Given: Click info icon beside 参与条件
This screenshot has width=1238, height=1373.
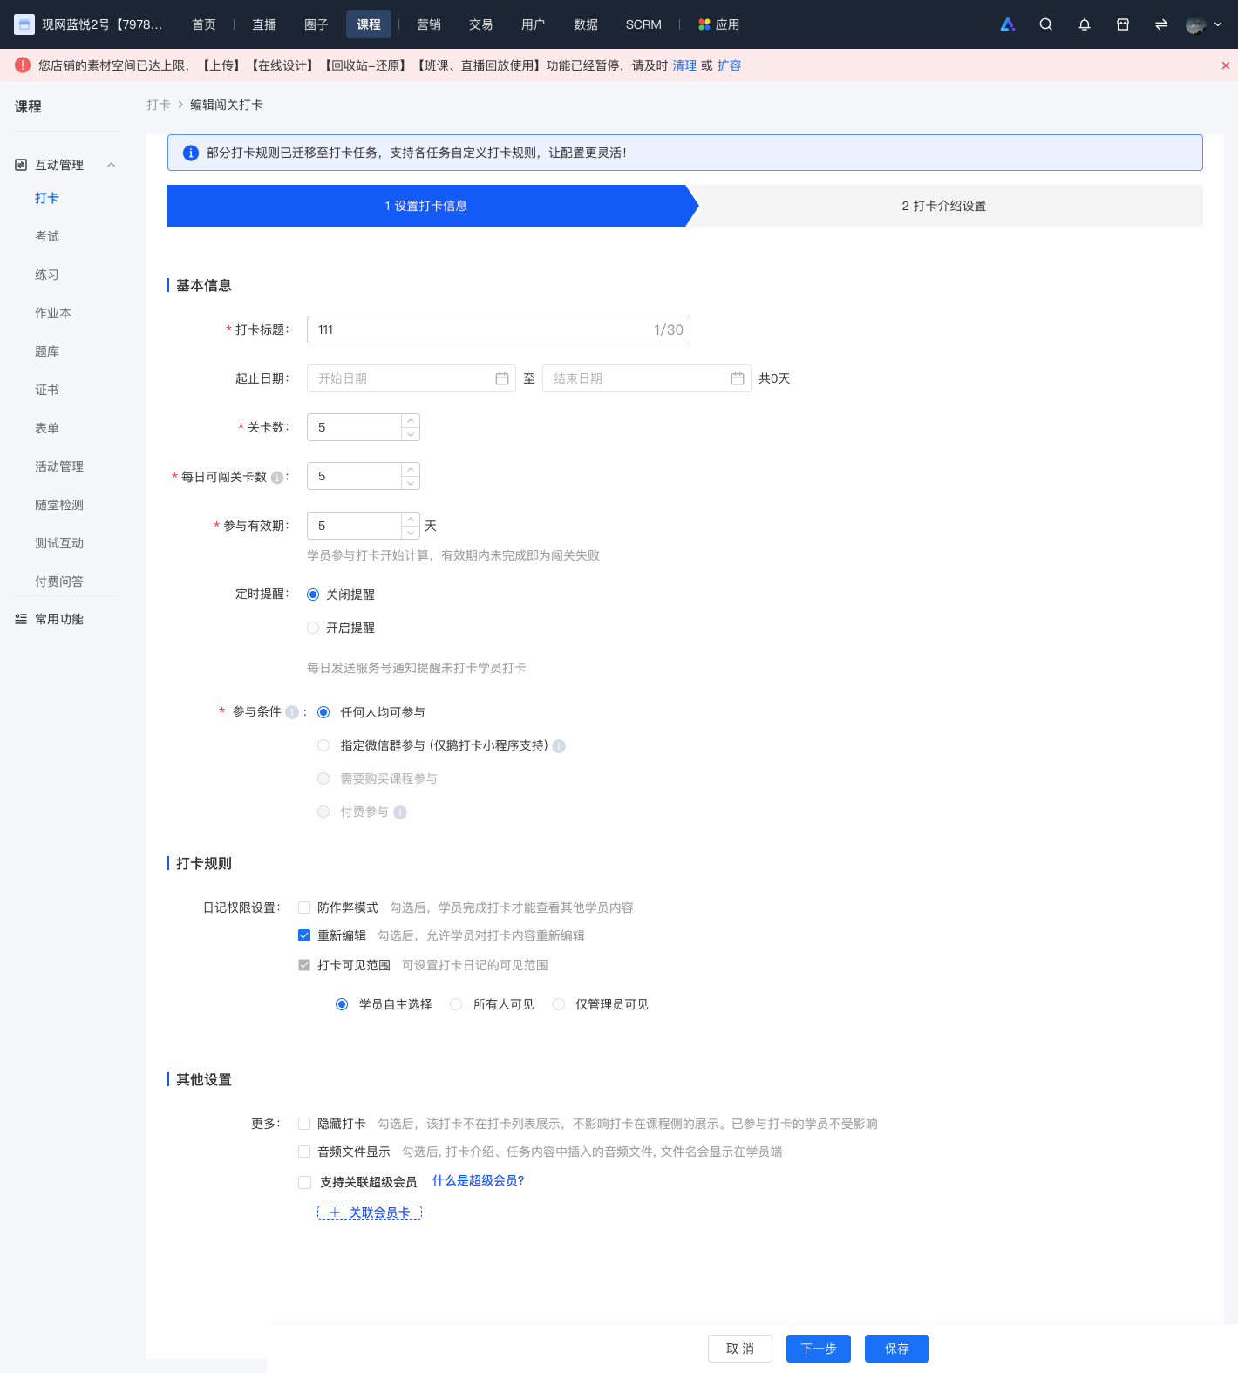Looking at the screenshot, I should pos(292,712).
